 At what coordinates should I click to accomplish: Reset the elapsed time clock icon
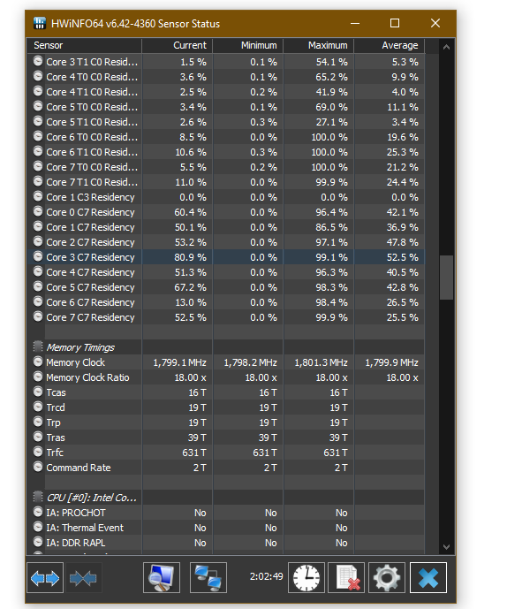(306, 578)
